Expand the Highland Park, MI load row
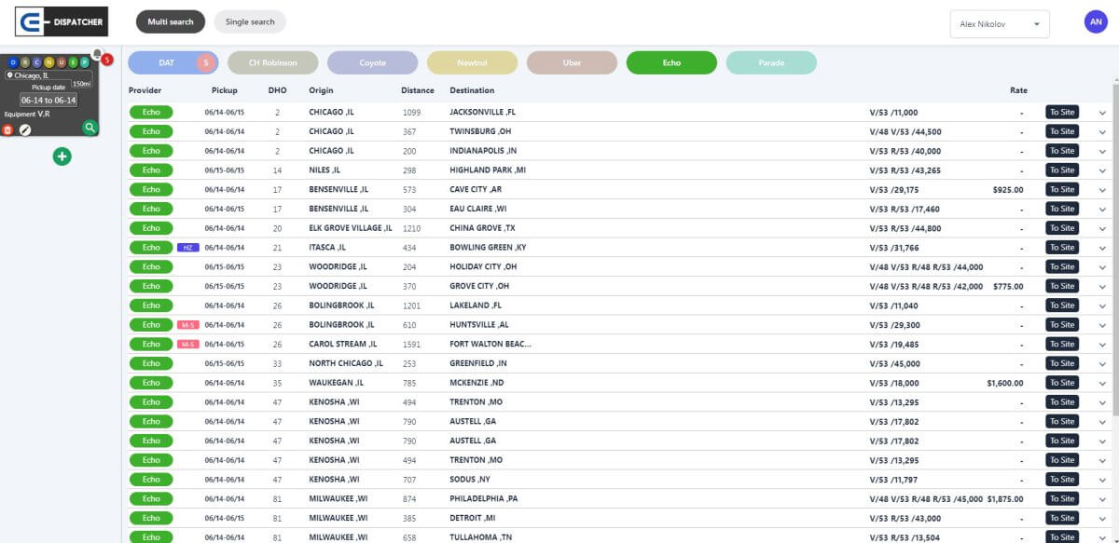 [x=1102, y=170]
